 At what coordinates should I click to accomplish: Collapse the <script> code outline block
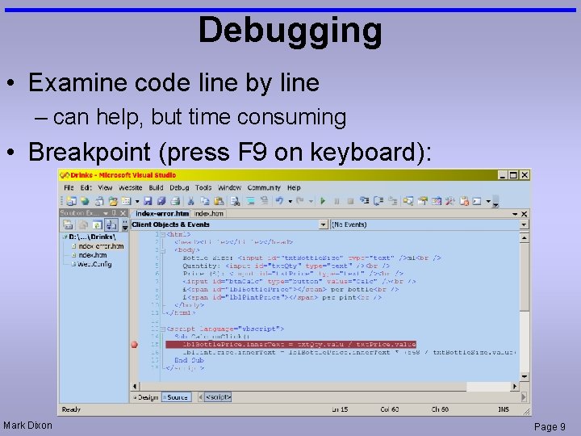tap(163, 329)
